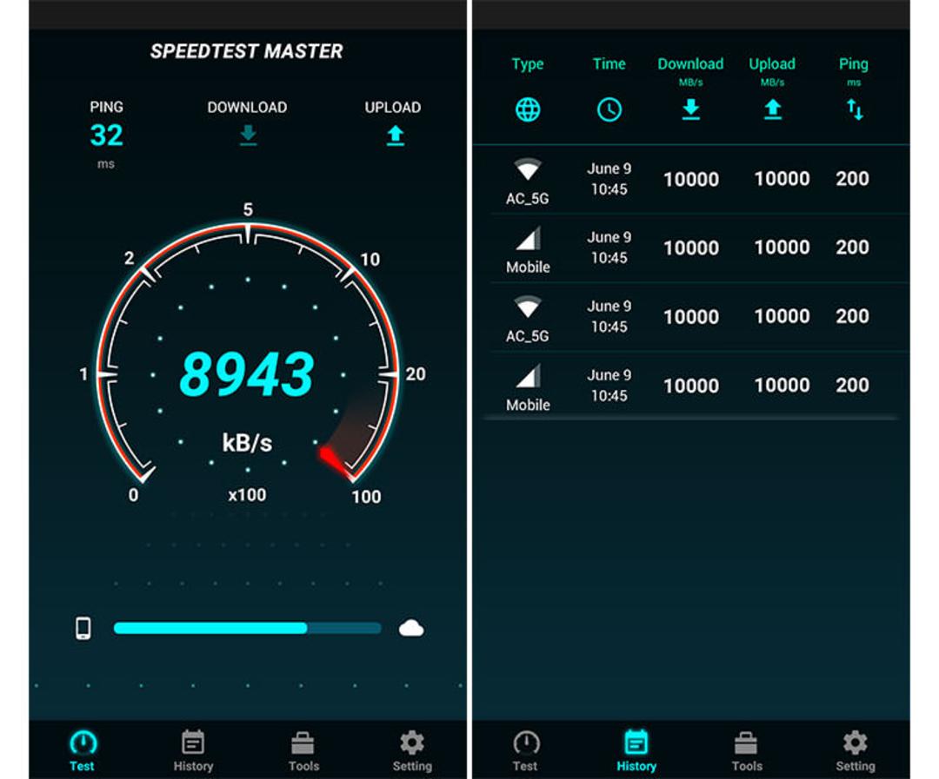Viewport: 939px width, 779px height.
Task: Sort by Time column header
Action: [x=609, y=63]
